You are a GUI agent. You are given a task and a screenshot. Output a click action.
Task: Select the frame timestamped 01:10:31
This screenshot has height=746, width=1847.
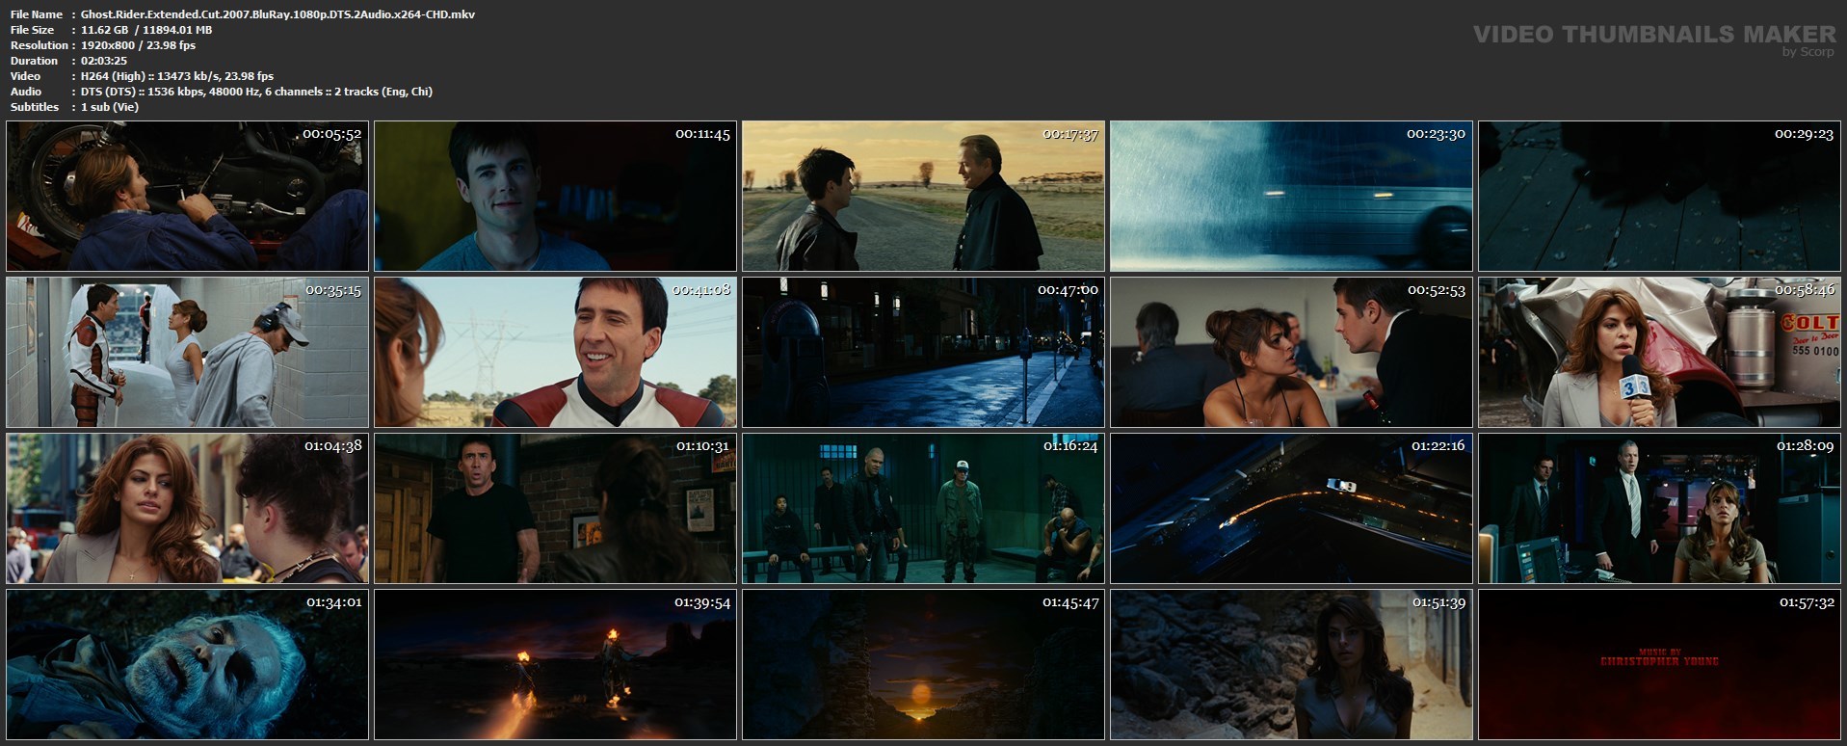555,508
